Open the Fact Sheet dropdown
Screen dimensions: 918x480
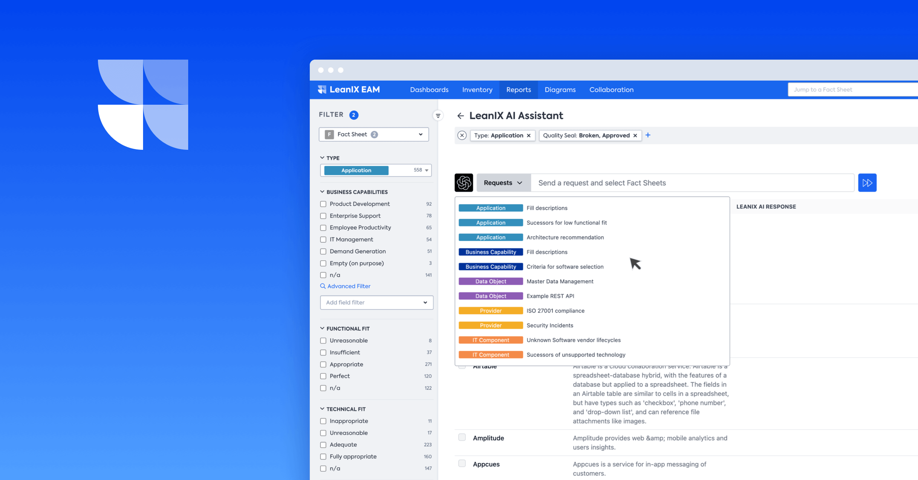(x=374, y=135)
